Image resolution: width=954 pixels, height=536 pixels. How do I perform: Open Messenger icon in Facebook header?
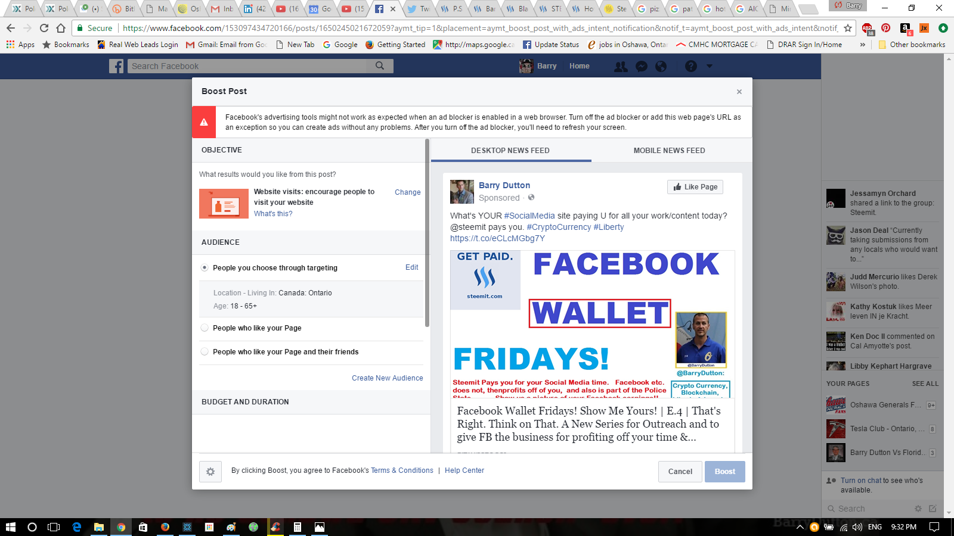pyautogui.click(x=642, y=66)
